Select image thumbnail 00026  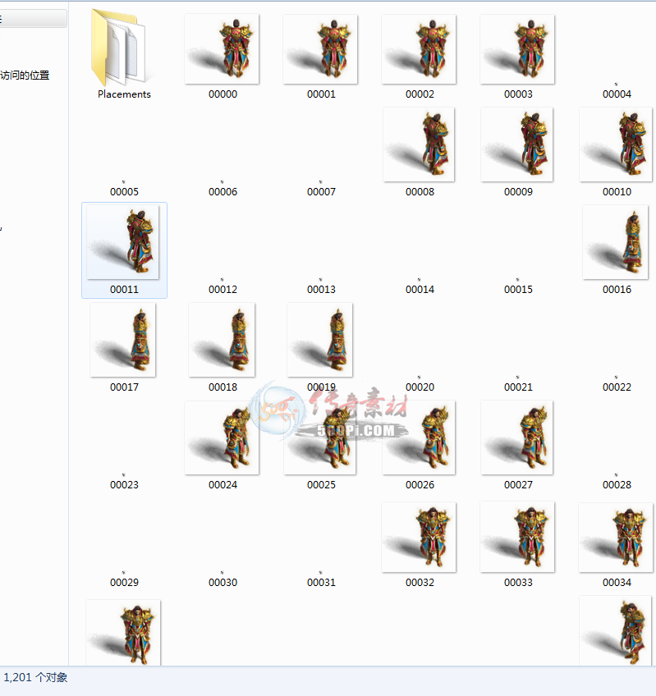pyautogui.click(x=419, y=437)
